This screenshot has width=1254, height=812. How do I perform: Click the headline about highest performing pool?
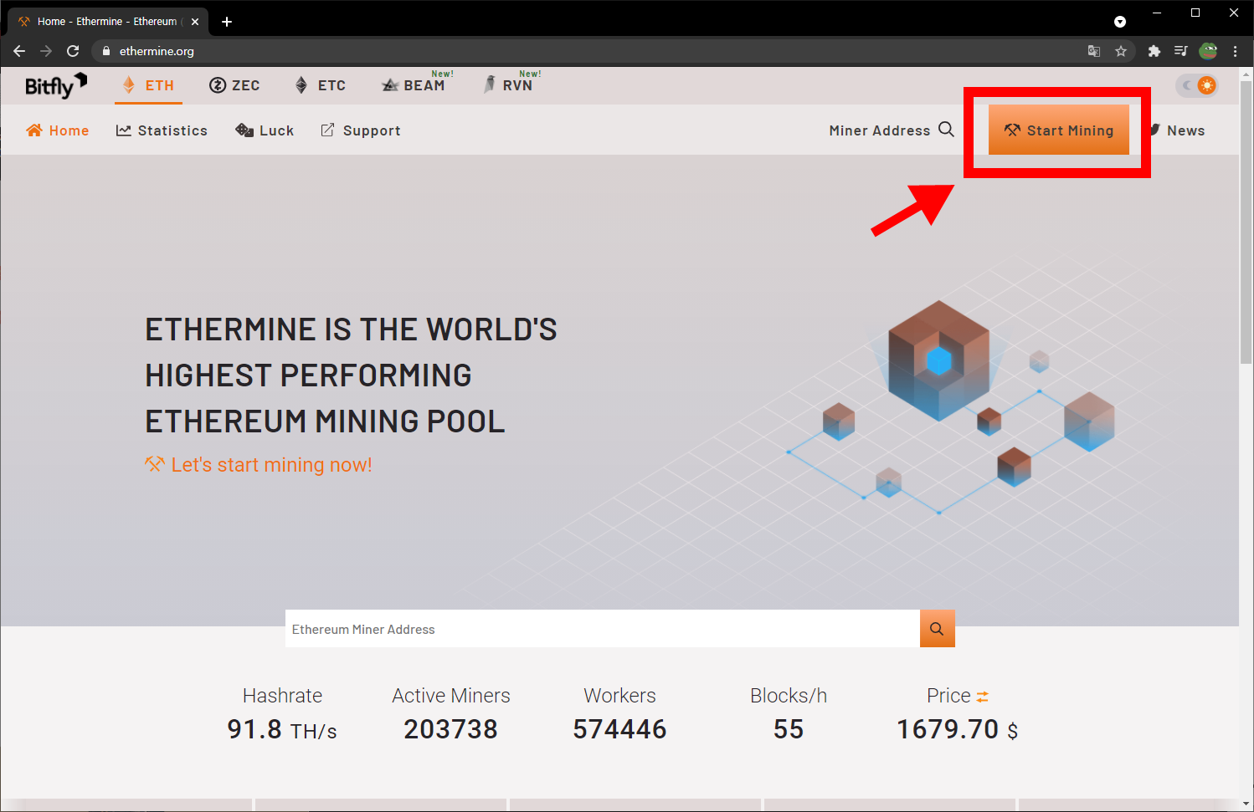tap(351, 375)
